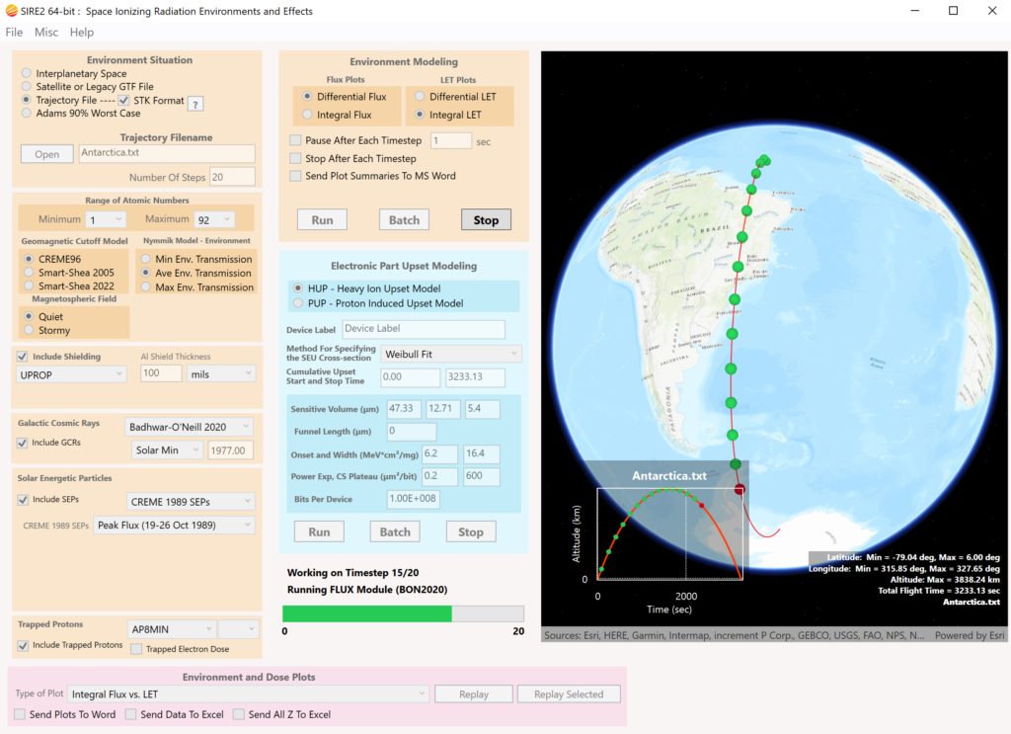The height and width of the screenshot is (734, 1011).
Task: Open the File menu
Action: (x=14, y=33)
